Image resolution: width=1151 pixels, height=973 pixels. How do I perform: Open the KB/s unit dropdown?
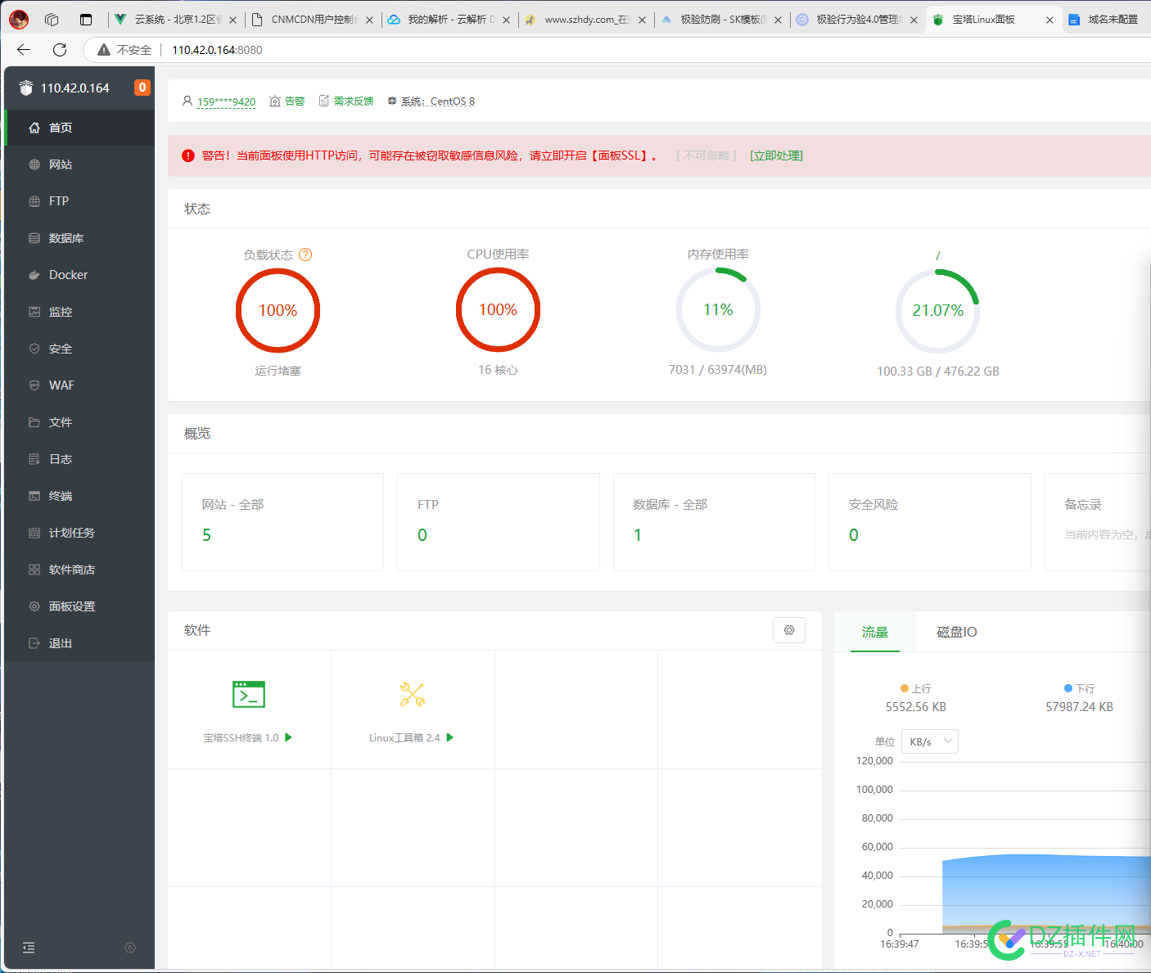930,741
